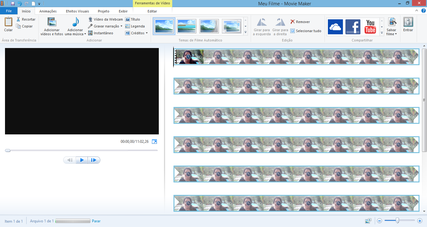
Task: Open Movie Maker help question mark
Action: [424, 11]
